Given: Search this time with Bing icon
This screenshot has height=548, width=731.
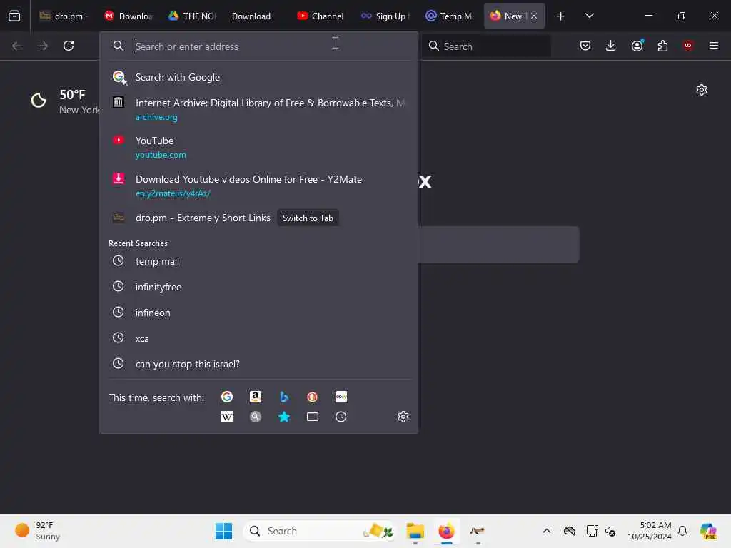Looking at the screenshot, I should point(284,397).
